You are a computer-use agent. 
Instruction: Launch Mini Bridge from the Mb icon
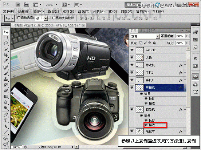[x=27, y=5]
